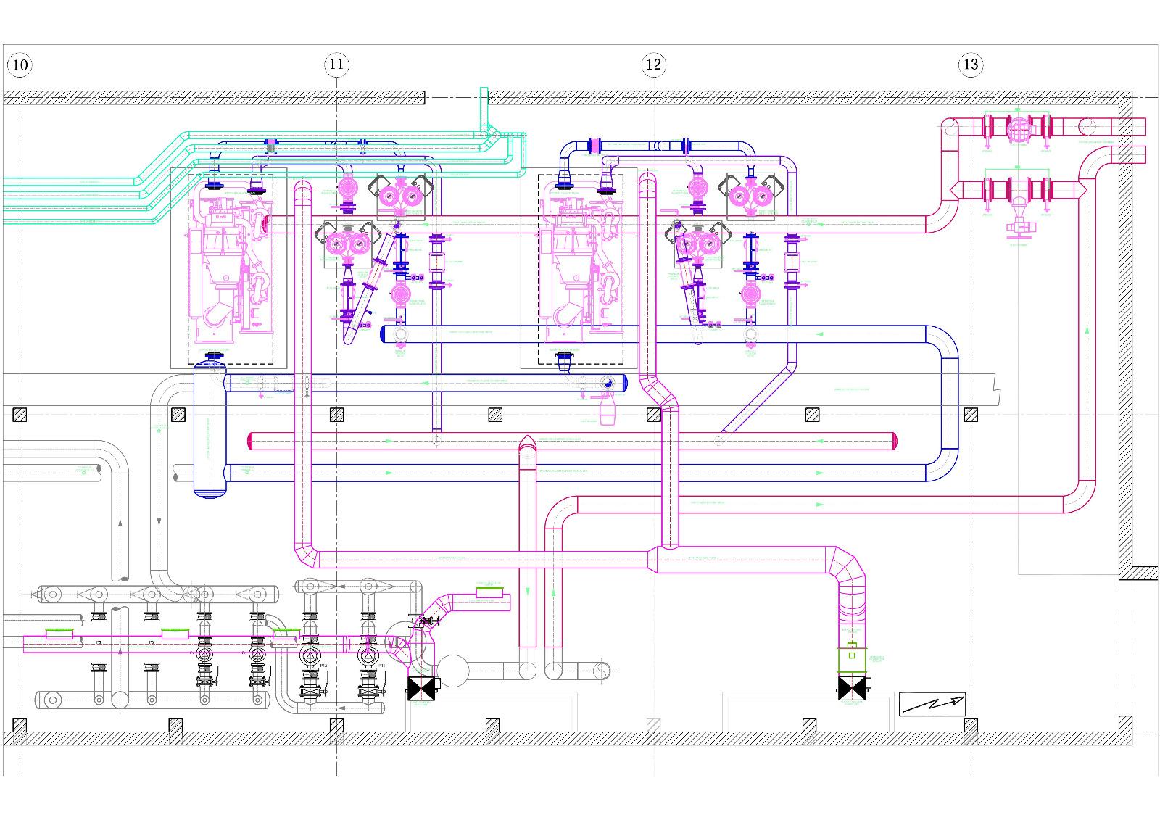The width and height of the screenshot is (1160, 820).
Task: Select the grid axis bubble numbered 11
Action: 336,65
